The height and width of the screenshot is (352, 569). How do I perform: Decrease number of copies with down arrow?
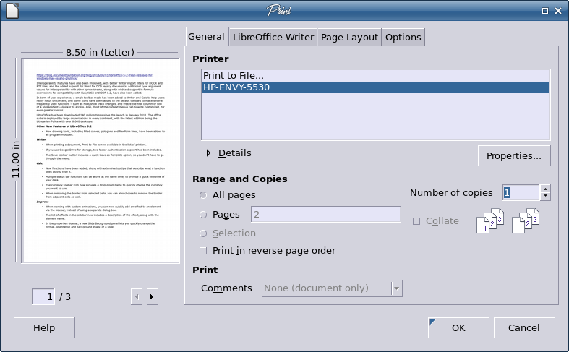(545, 197)
